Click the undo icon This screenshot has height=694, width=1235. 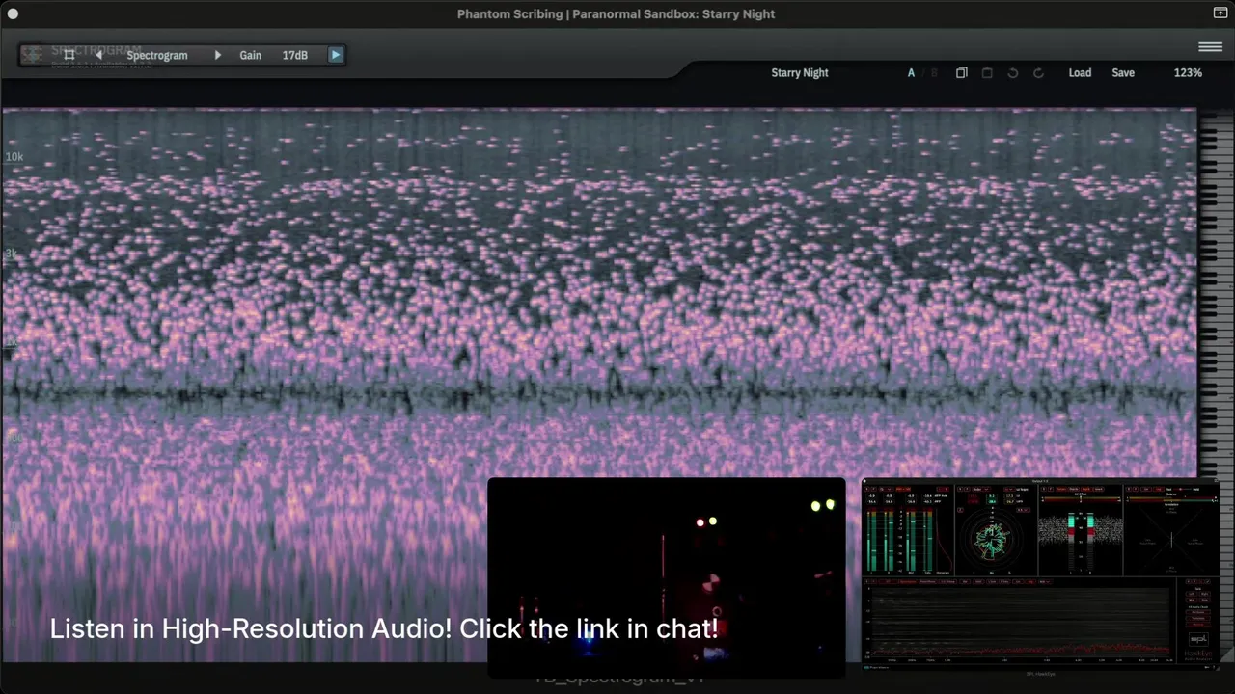pyautogui.click(x=1012, y=73)
